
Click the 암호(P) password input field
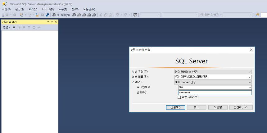(215, 92)
